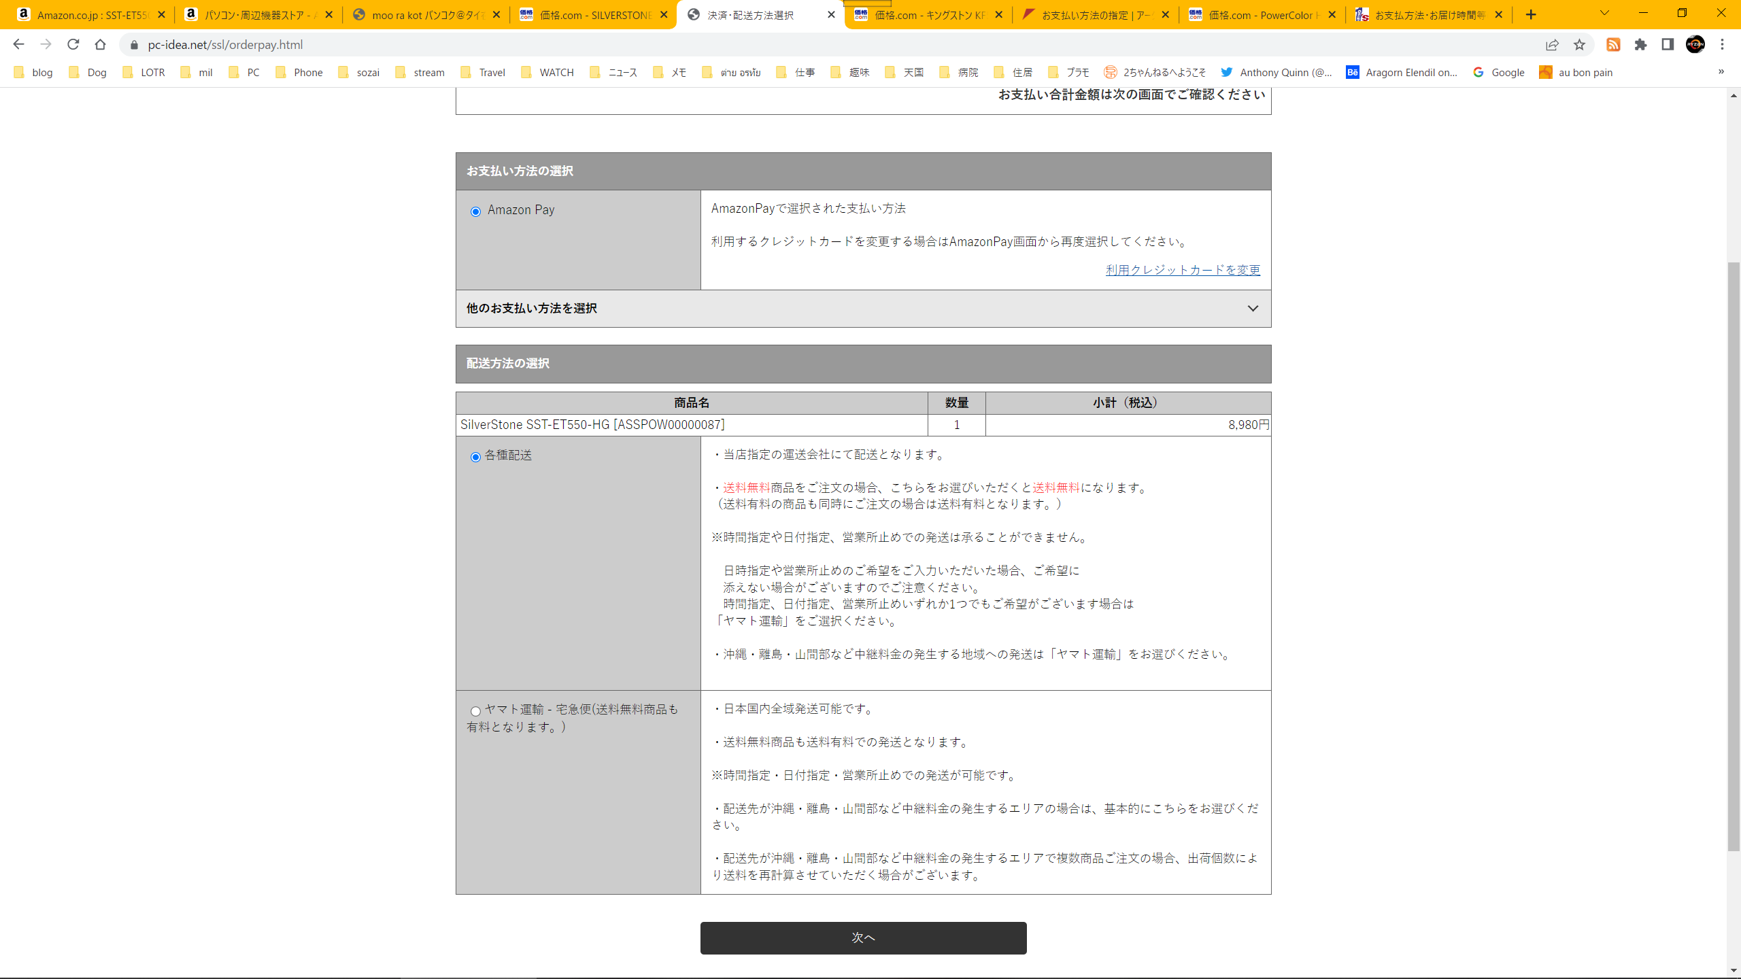
Task: Click the SilverStone SST-ET550-HG product name cell
Action: [x=692, y=425]
